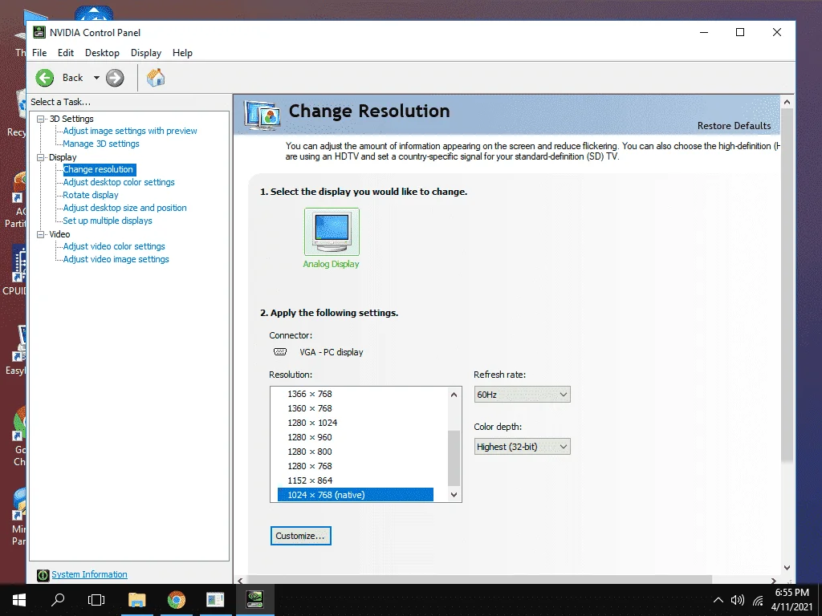822x616 pixels.
Task: Click the Wi-Fi network tray icon
Action: tap(758, 600)
